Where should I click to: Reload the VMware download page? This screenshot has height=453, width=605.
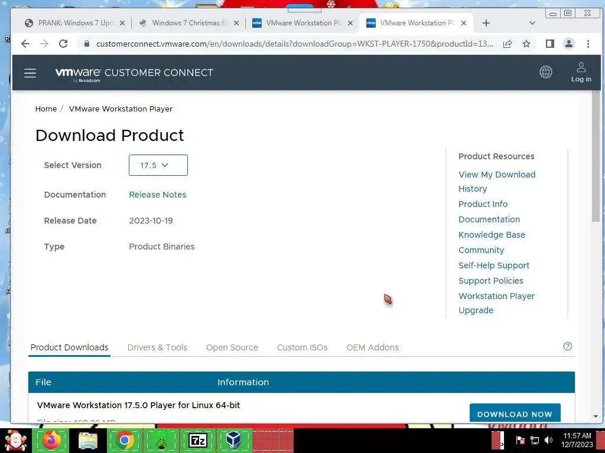(x=63, y=44)
